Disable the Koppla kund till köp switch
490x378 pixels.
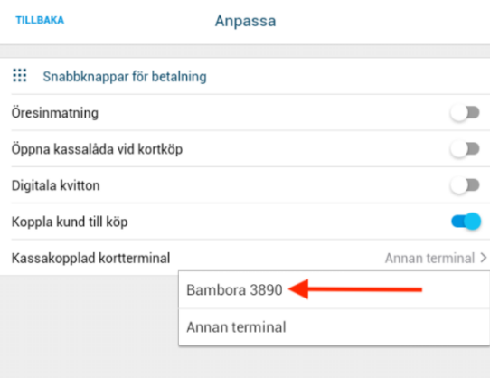(466, 222)
